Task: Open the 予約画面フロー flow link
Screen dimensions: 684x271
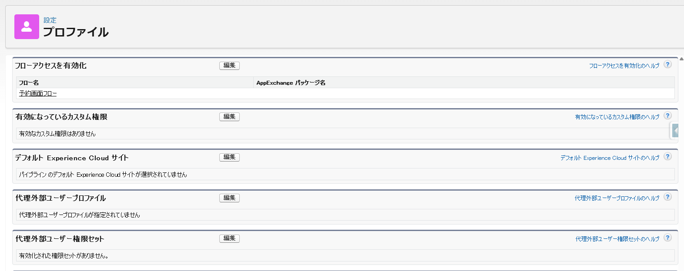Action: [x=38, y=93]
